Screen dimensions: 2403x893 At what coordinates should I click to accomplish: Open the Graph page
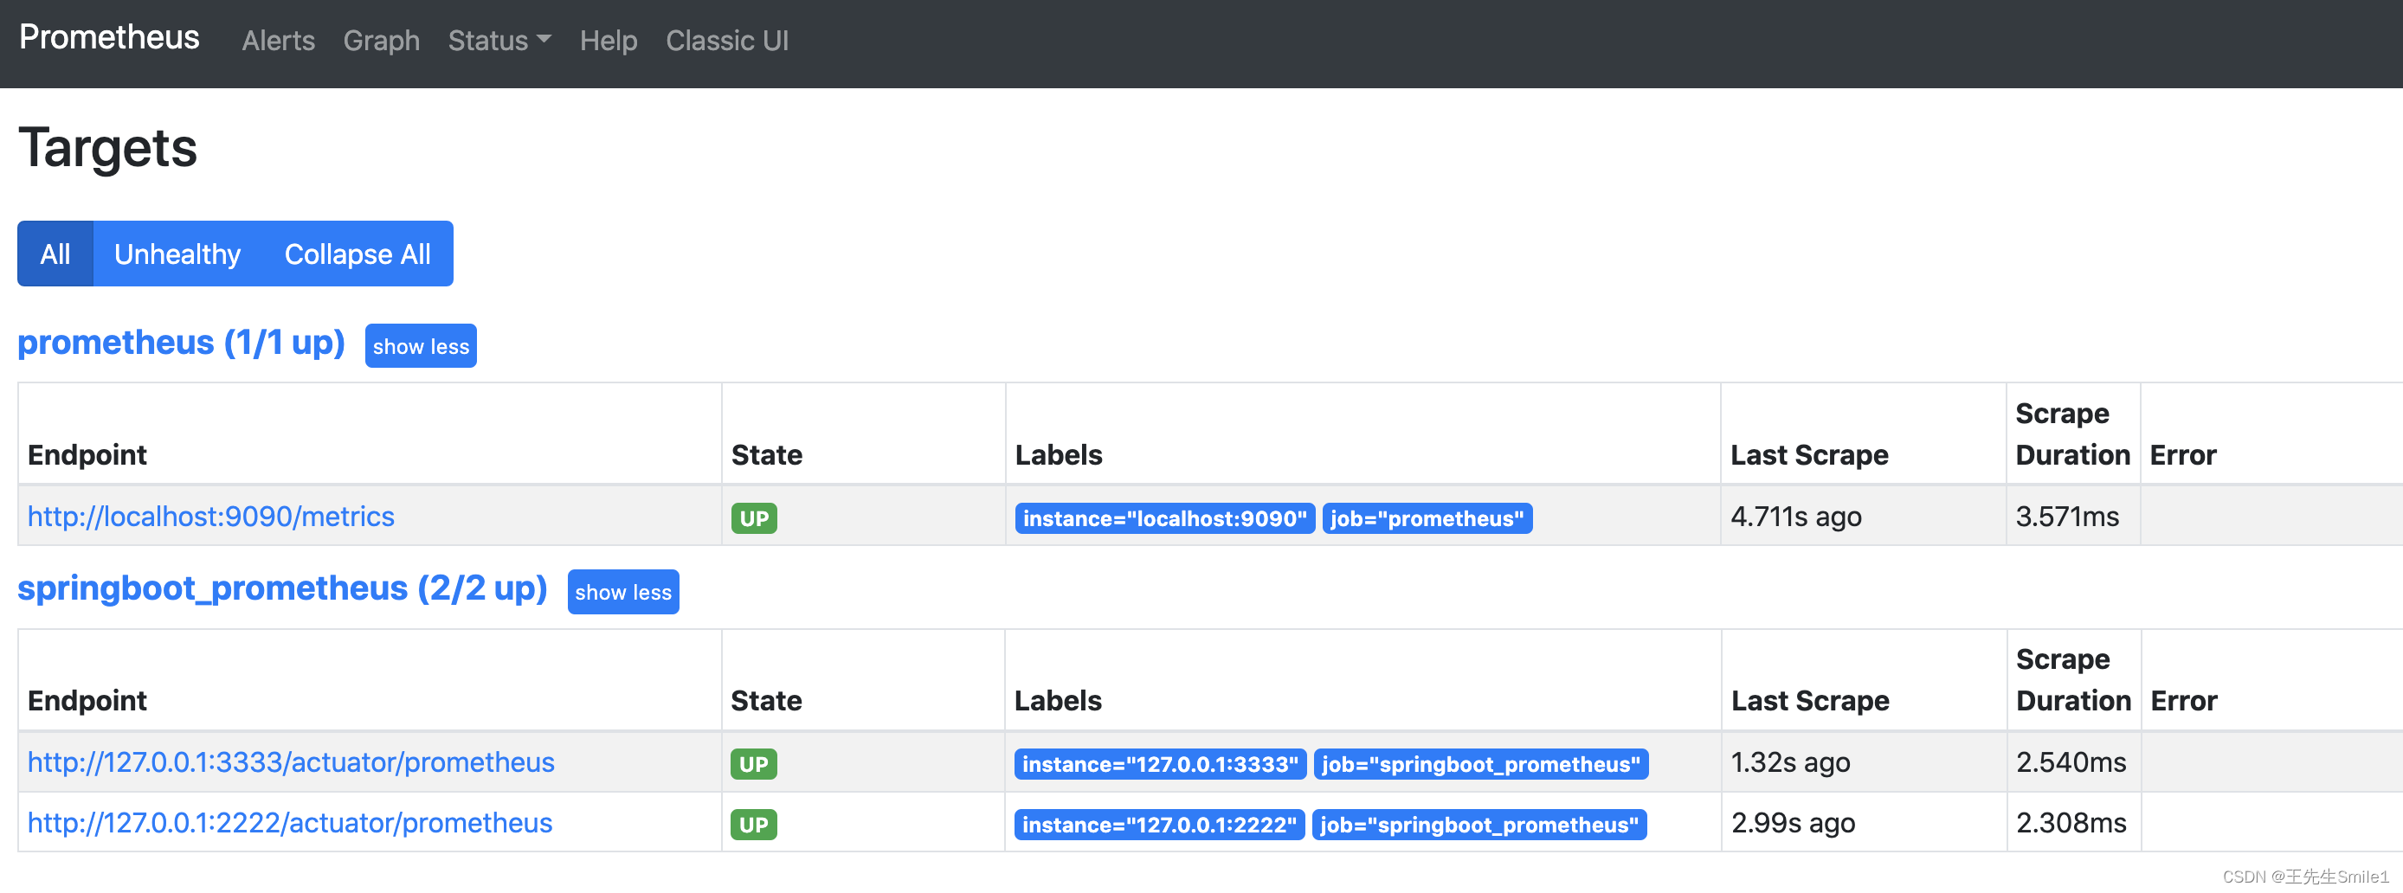(x=381, y=41)
